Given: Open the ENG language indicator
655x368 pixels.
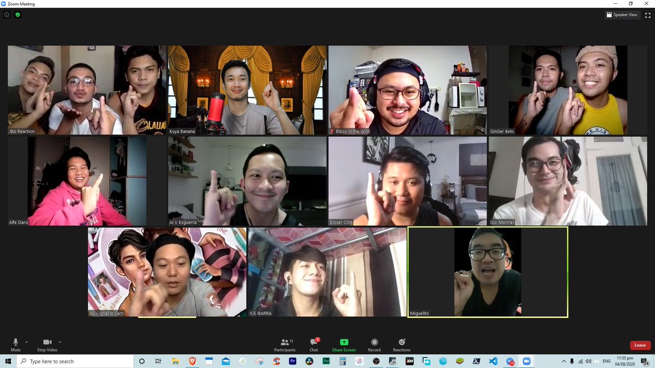Looking at the screenshot, I should pos(608,361).
